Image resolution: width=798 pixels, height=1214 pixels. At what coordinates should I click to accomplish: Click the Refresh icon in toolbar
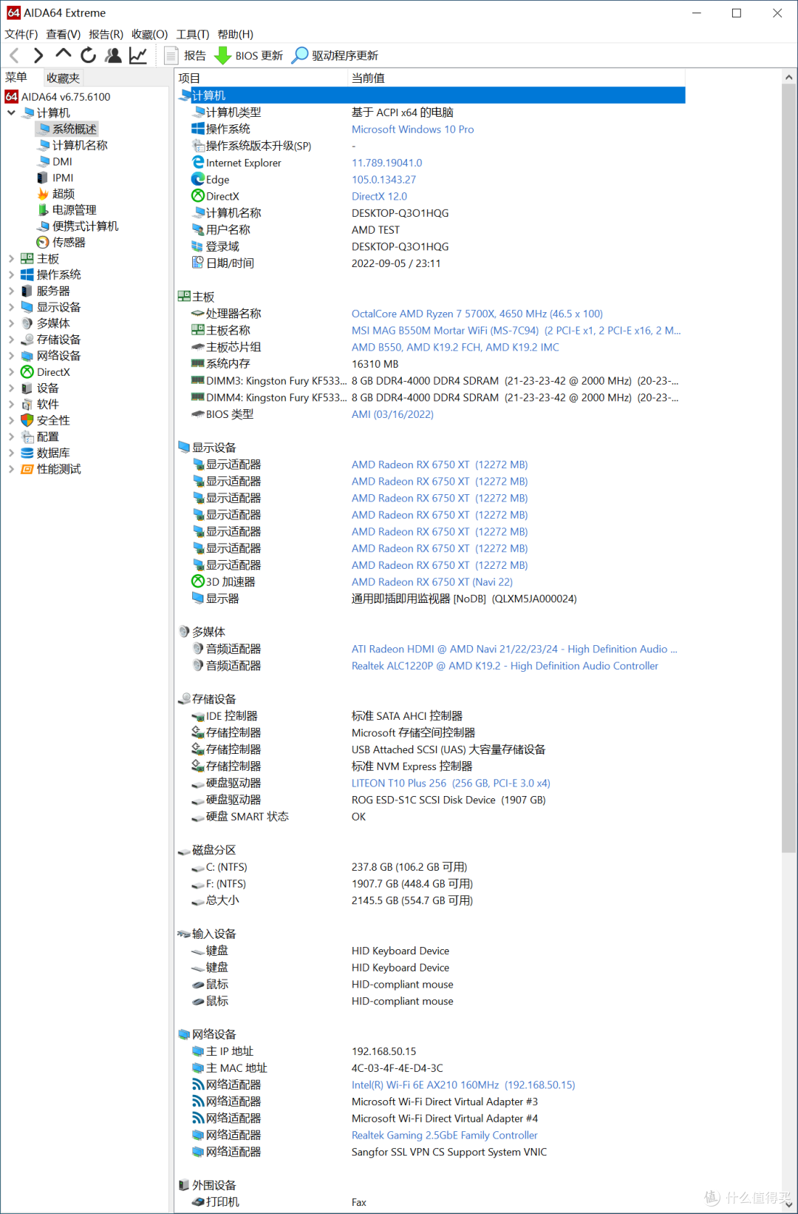[89, 55]
